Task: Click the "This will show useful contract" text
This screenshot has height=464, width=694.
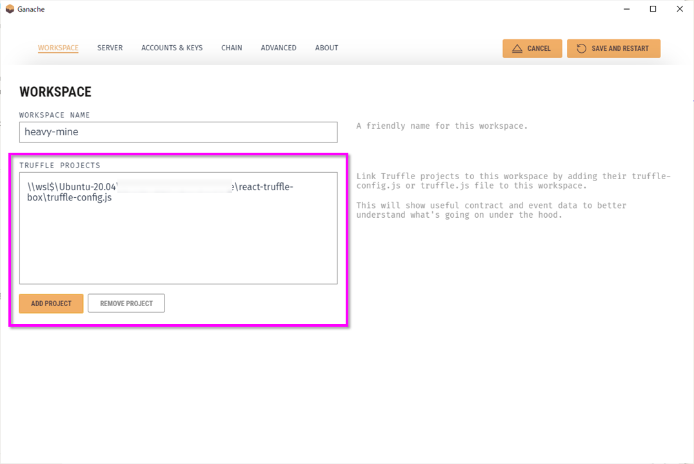Action: pos(491,210)
